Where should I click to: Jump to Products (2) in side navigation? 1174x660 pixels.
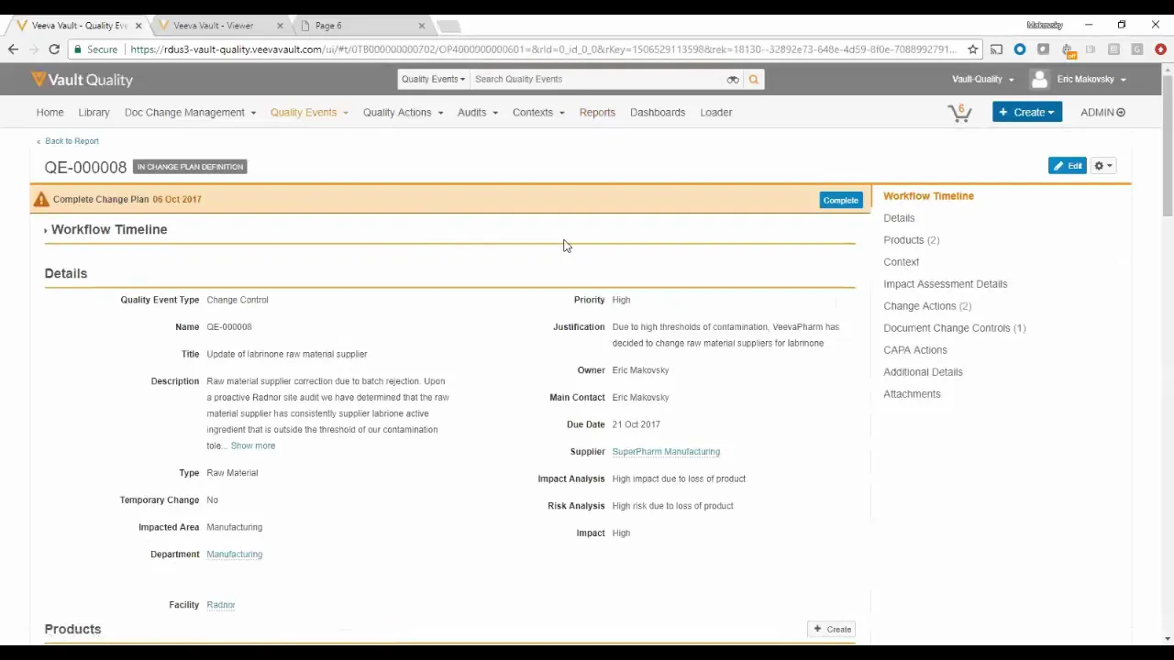911,240
